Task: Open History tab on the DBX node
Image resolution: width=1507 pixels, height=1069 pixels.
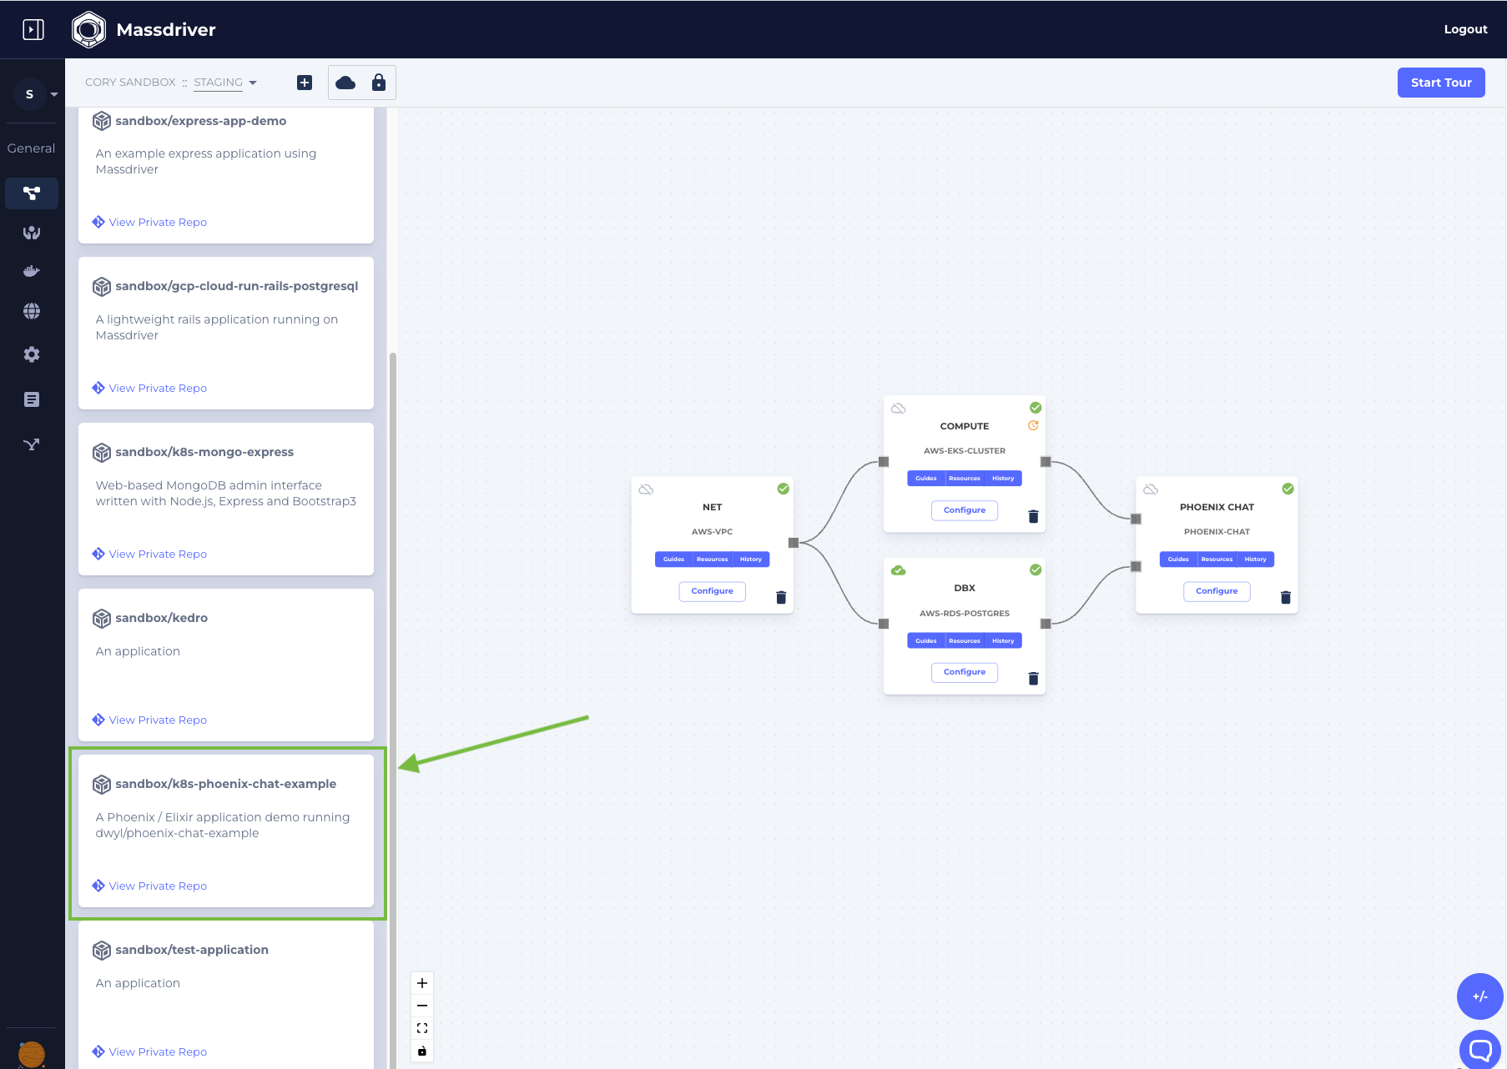Action: click(x=1003, y=641)
